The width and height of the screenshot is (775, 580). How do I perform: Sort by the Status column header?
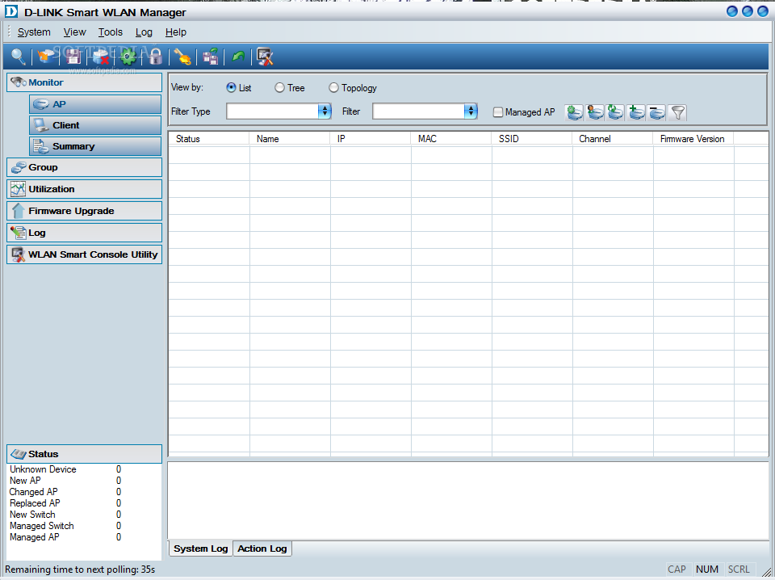(x=209, y=138)
